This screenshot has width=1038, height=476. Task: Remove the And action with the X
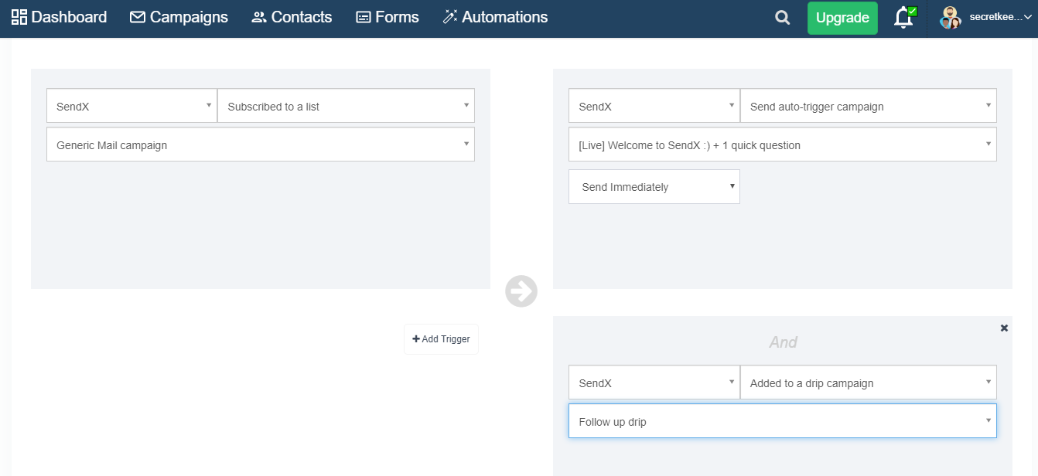[x=1004, y=328]
